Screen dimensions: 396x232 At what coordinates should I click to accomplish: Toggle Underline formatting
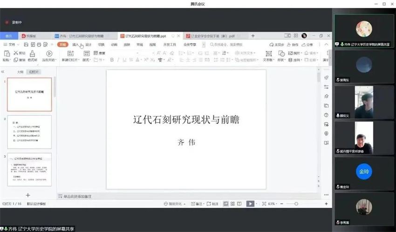click(124, 60)
